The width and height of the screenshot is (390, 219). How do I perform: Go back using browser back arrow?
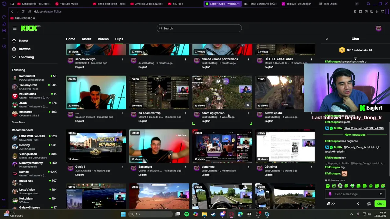pos(12,12)
